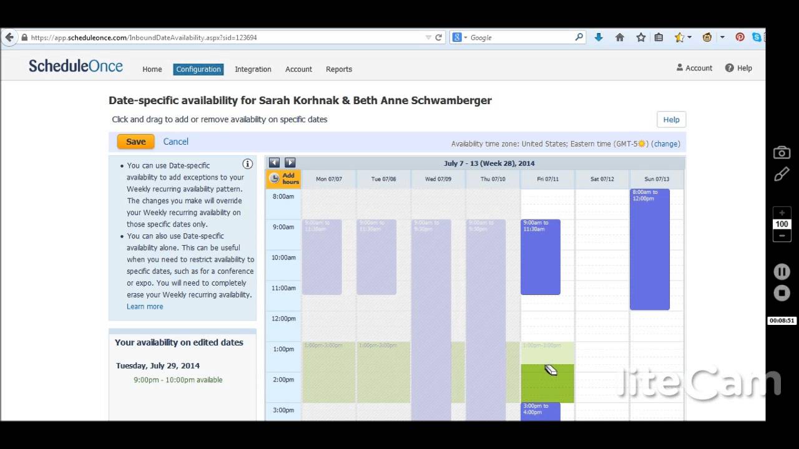This screenshot has height=449, width=799.
Task: Click Tuesday's 9:00am to 11:30am block
Action: tap(376, 257)
